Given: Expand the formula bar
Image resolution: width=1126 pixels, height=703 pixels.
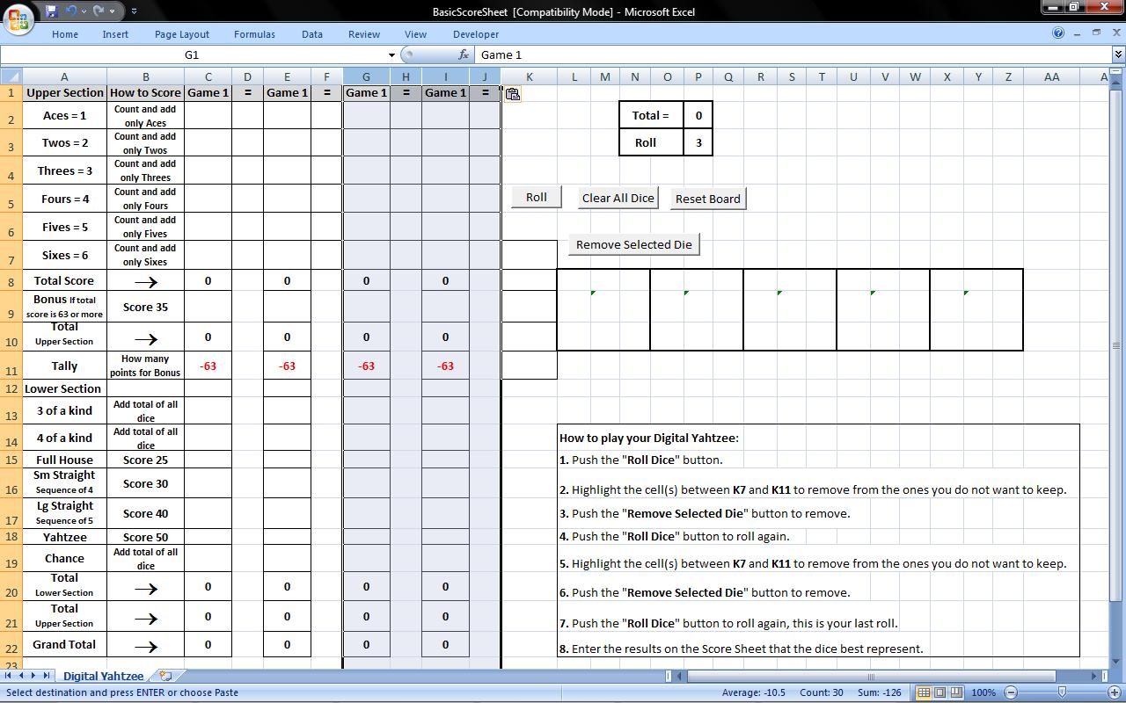Looking at the screenshot, I should pyautogui.click(x=1118, y=54).
